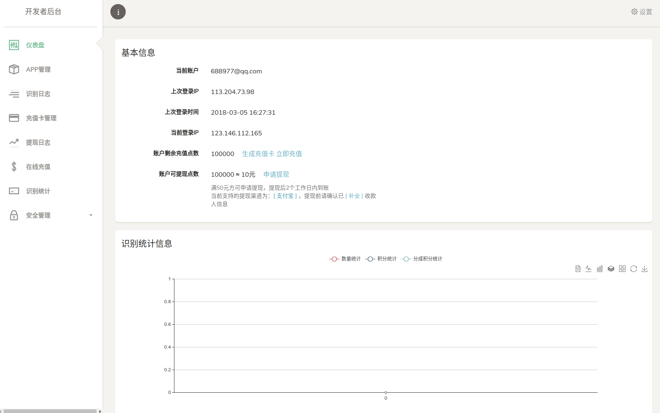The image size is (660, 413).
Task: Click the 100000 ≈ 10元 withdrawable value
Action: [x=233, y=174]
